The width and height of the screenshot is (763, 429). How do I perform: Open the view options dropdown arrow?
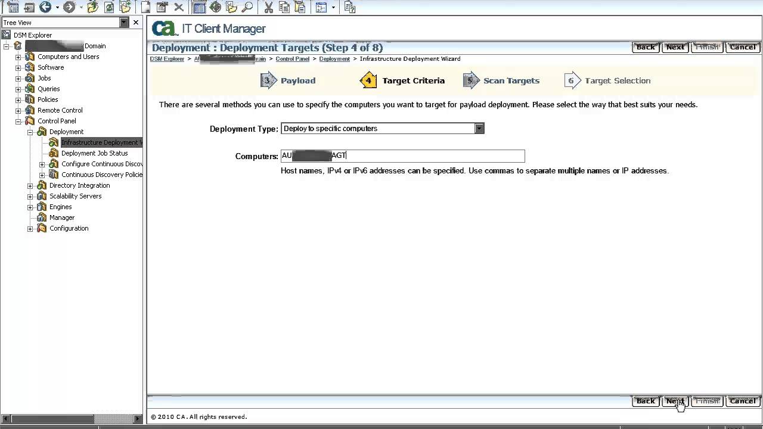pos(333,8)
